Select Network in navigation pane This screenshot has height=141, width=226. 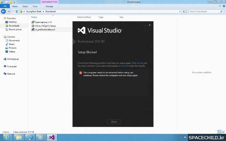point(11,74)
